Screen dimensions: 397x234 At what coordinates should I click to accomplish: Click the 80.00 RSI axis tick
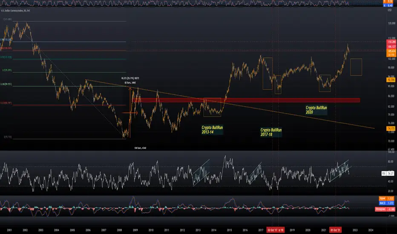pos(391,161)
